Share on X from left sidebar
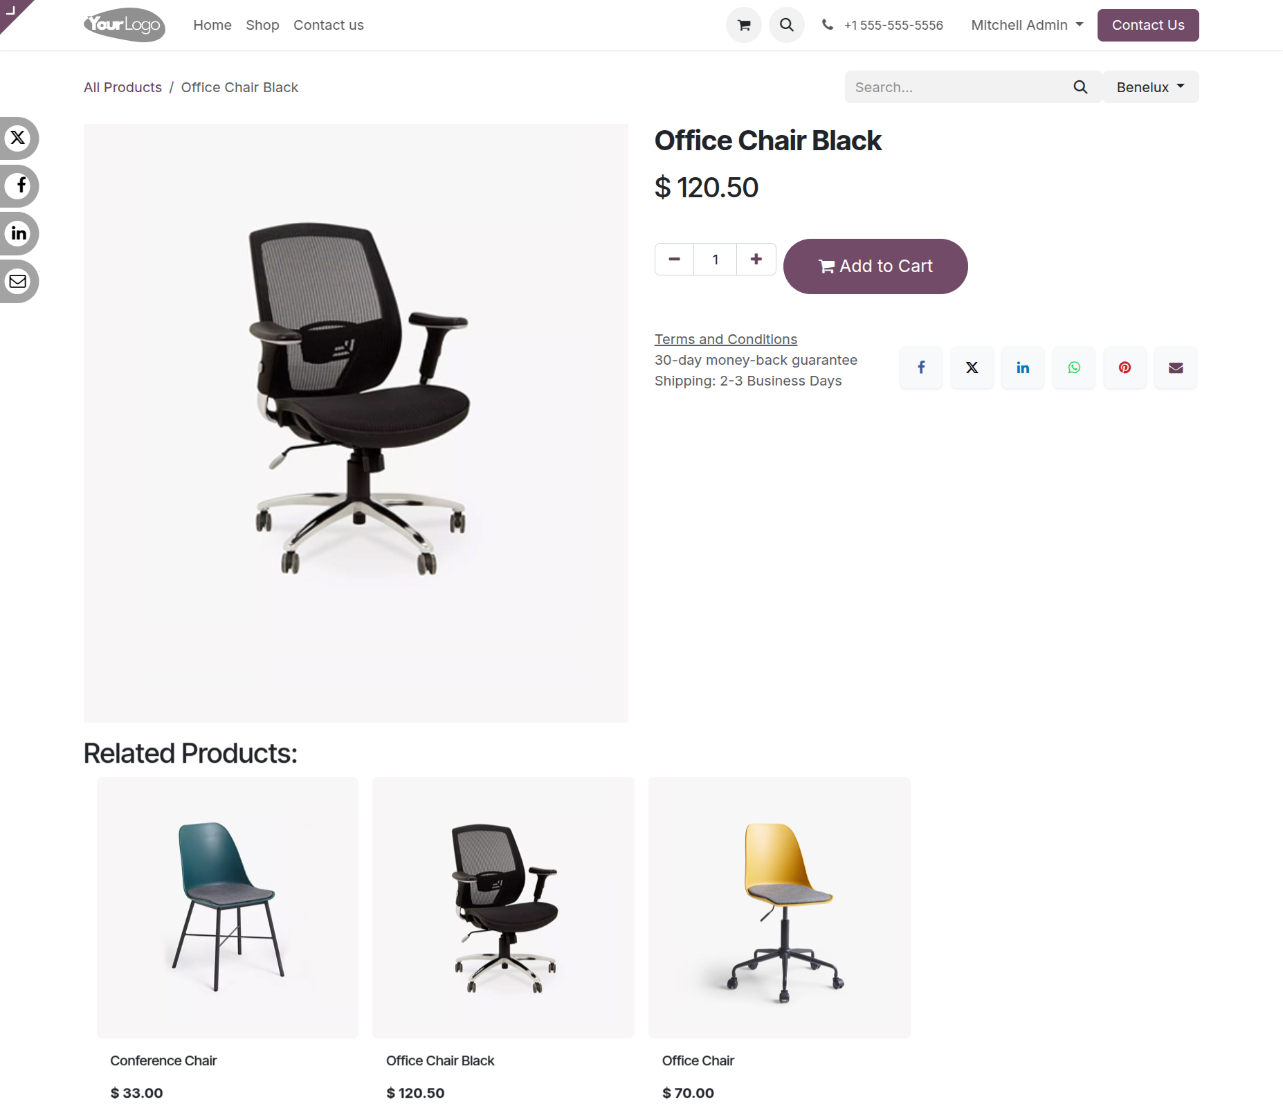 pyautogui.click(x=18, y=138)
